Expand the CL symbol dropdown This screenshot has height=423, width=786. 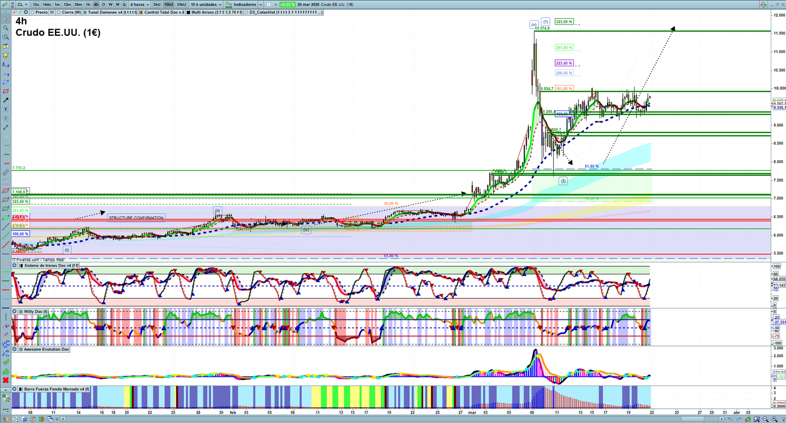(22, 4)
